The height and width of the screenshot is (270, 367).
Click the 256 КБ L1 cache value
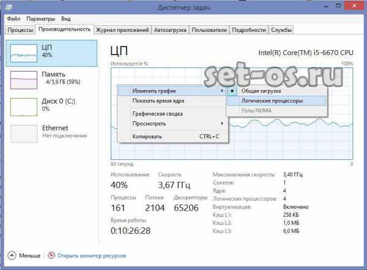coord(291,215)
